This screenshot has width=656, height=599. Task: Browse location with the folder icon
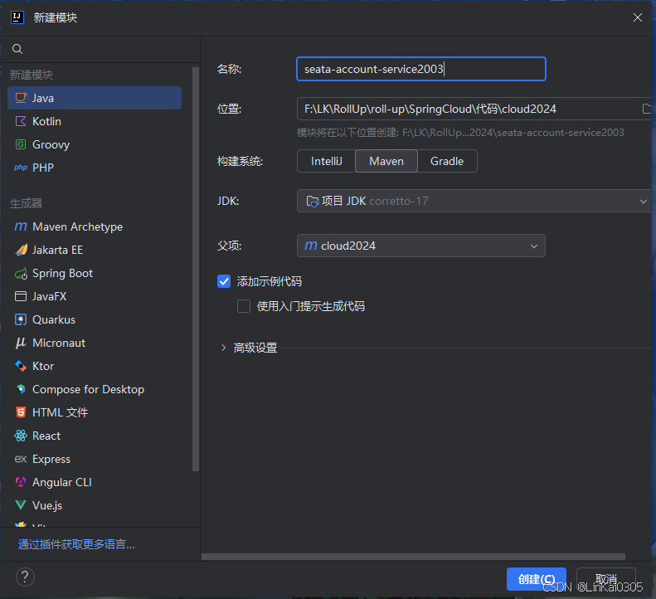[647, 109]
